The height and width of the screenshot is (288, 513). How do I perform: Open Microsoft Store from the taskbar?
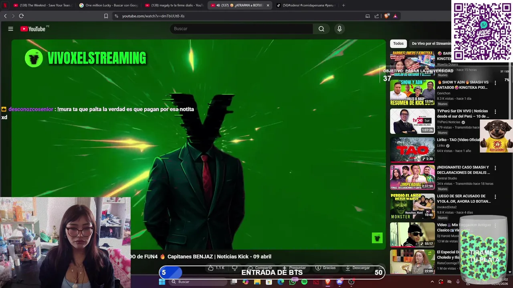pyautogui.click(x=269, y=282)
